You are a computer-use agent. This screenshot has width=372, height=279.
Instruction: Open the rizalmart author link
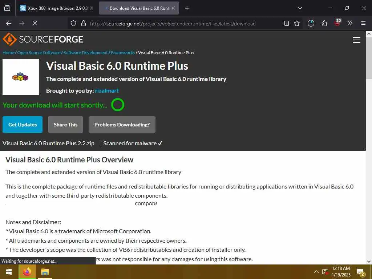tap(107, 90)
